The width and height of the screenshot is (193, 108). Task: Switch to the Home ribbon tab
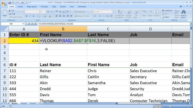coord(12,7)
